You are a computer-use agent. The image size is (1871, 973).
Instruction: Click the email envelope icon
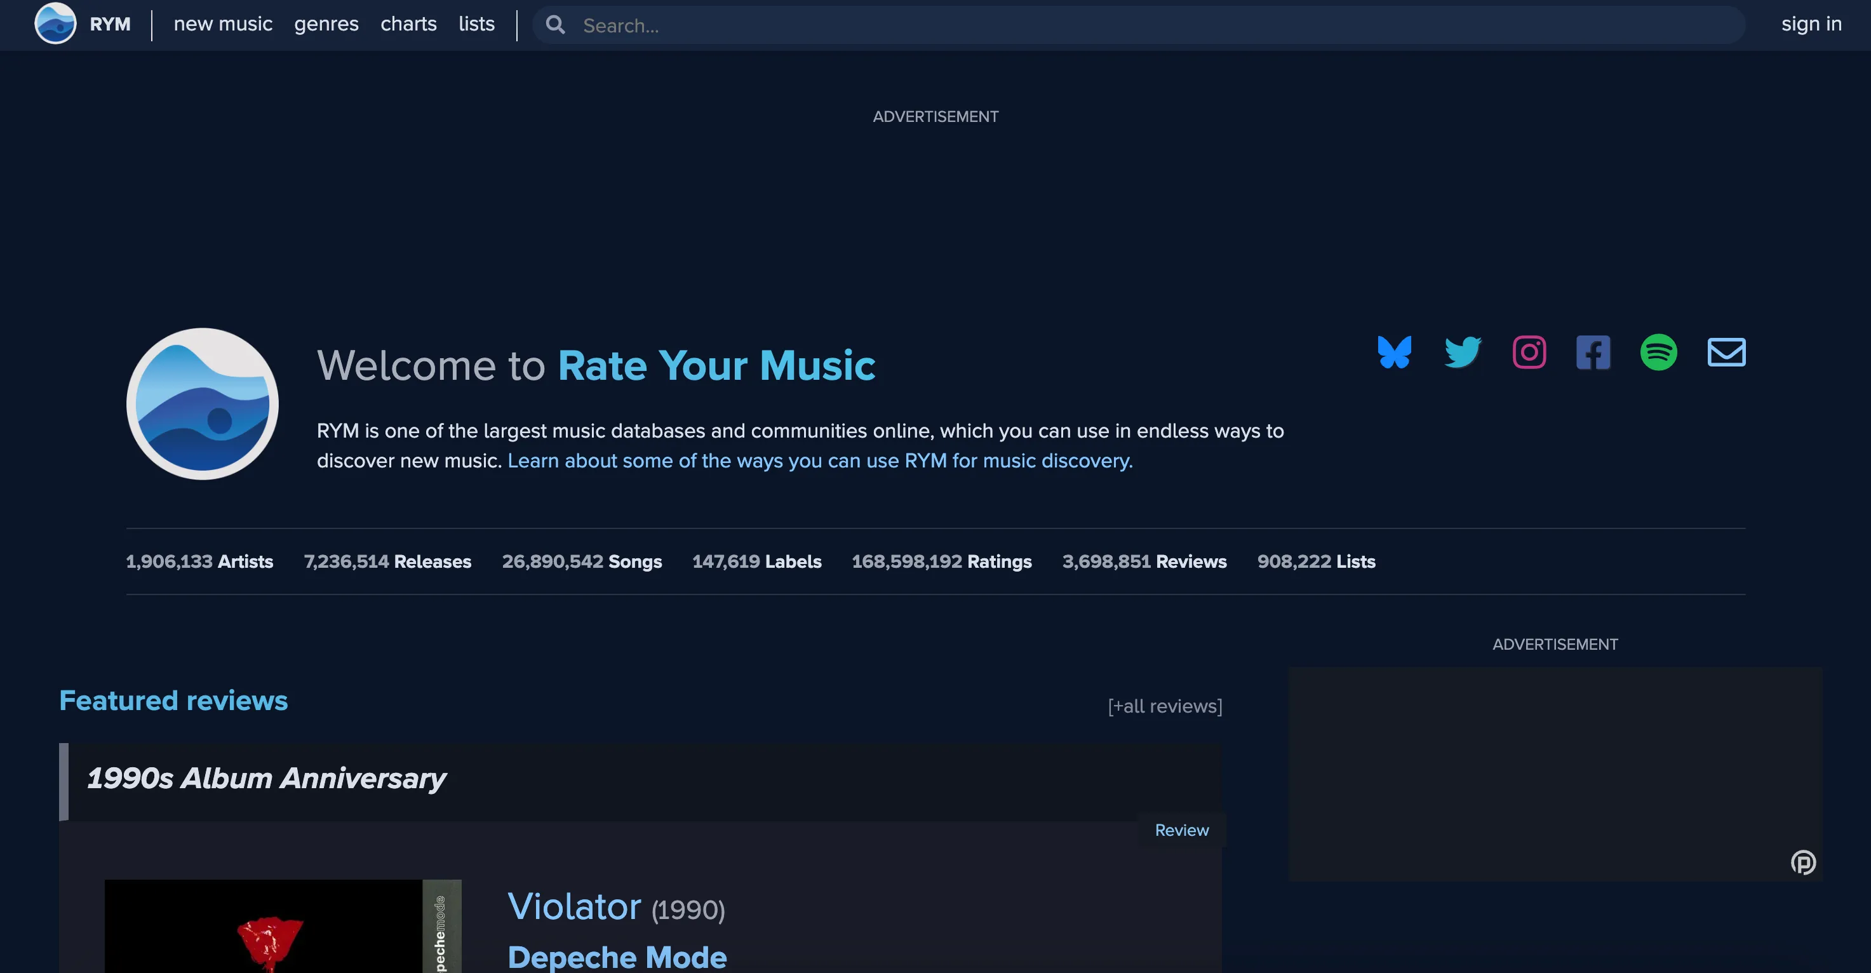pos(1726,352)
